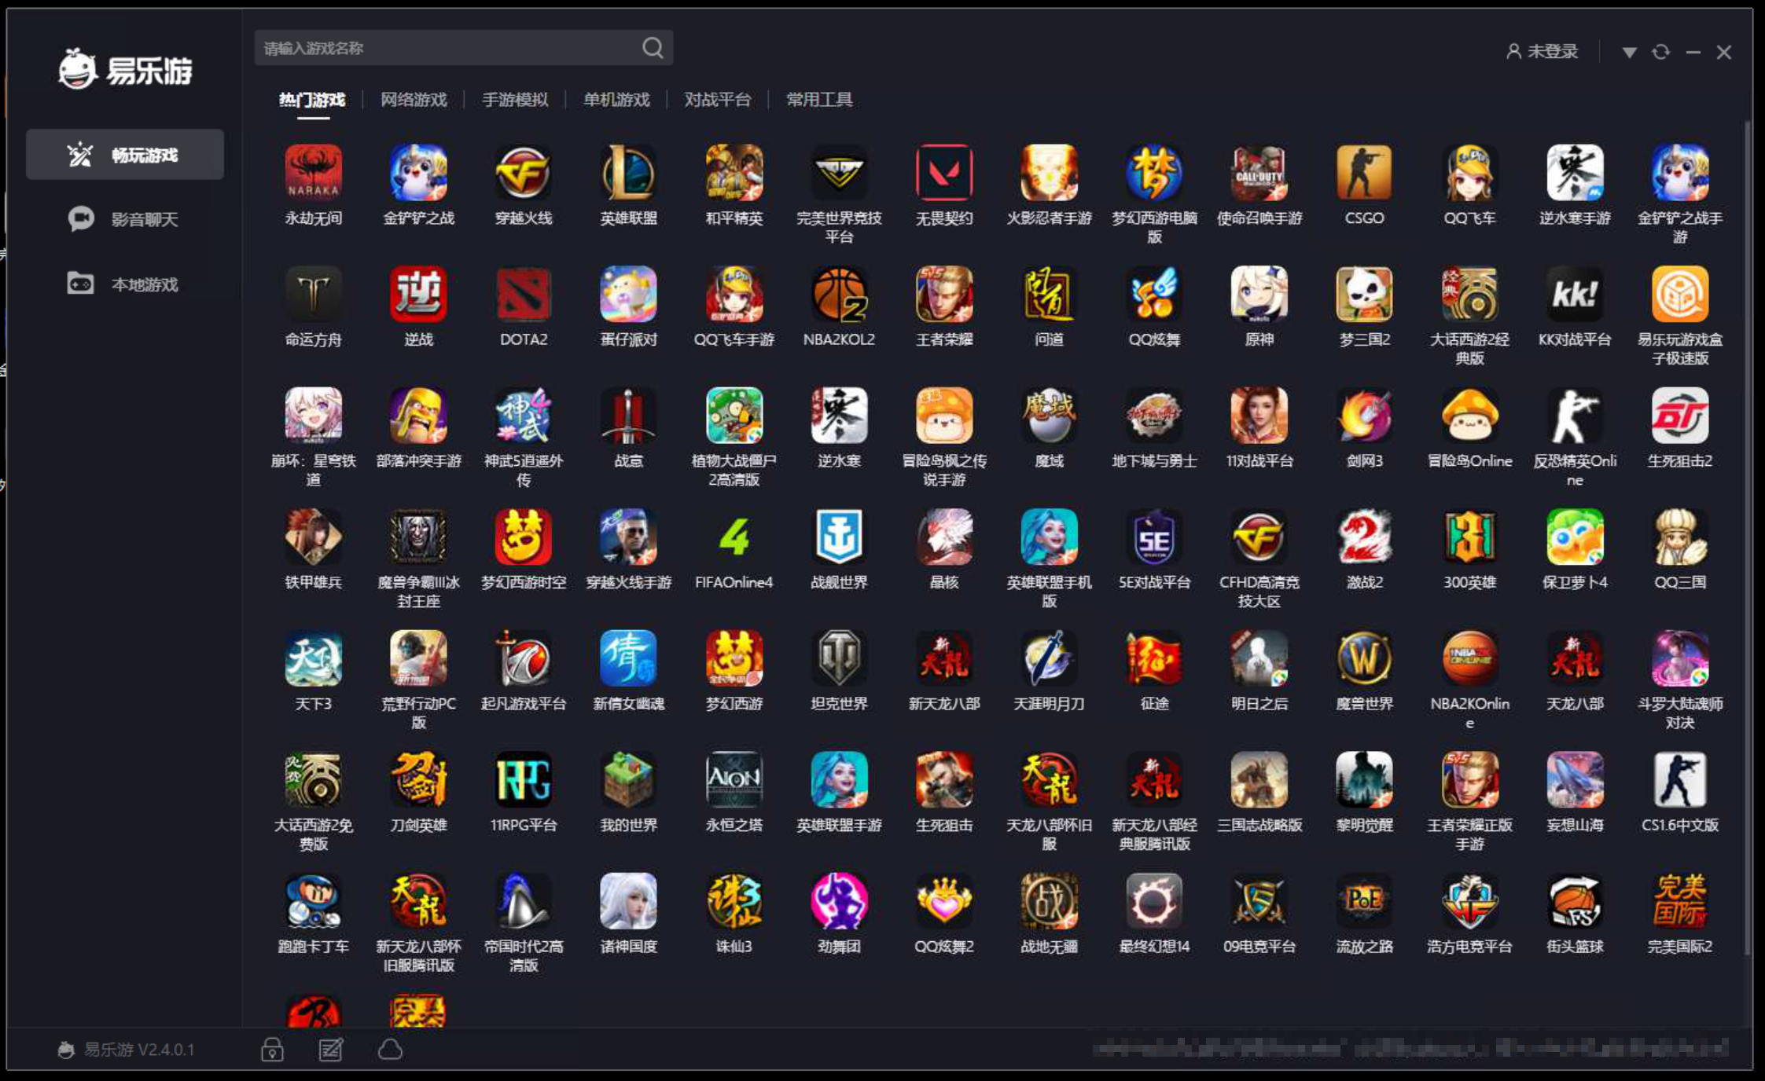
Task: Select the DOTA2 game icon
Action: (x=523, y=294)
